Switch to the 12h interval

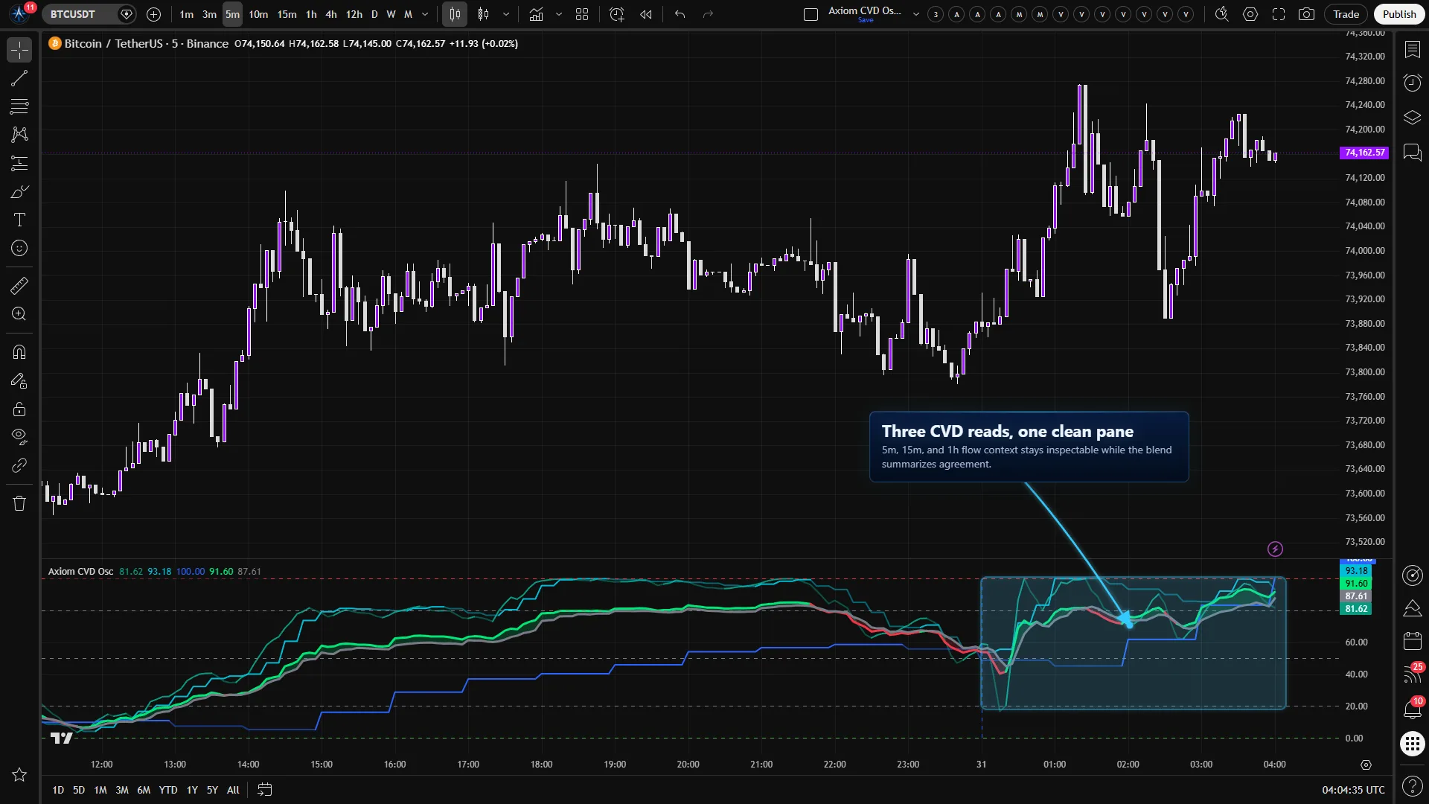[354, 14]
